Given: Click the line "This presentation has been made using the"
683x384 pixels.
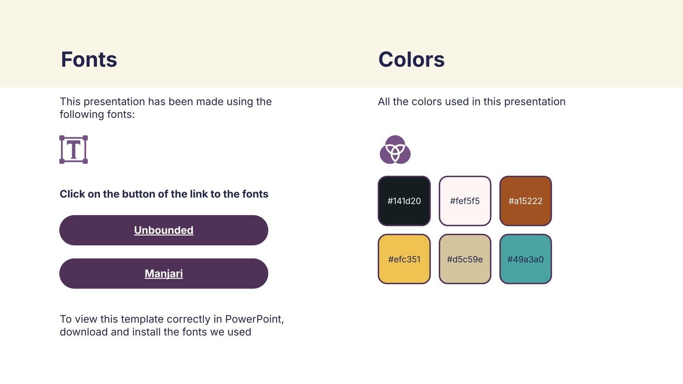Looking at the screenshot, I should click(166, 102).
